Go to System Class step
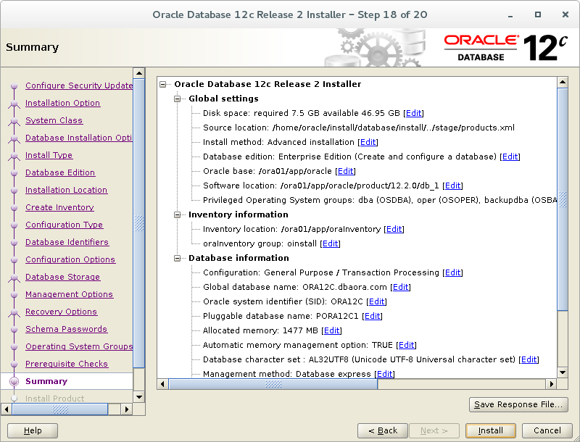 pos(54,120)
